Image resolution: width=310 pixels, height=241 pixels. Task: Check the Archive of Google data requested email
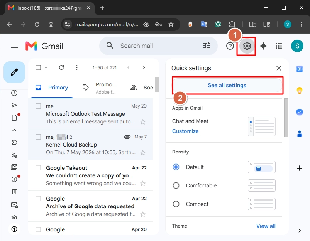click(38, 199)
